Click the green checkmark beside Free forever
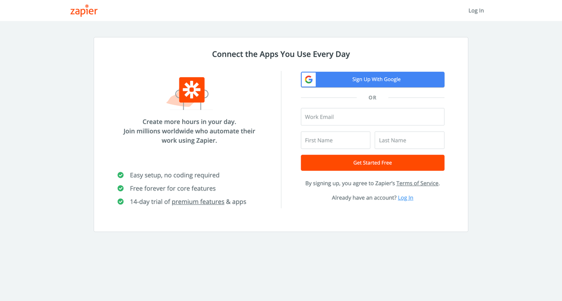The width and height of the screenshot is (562, 301). [x=120, y=188]
